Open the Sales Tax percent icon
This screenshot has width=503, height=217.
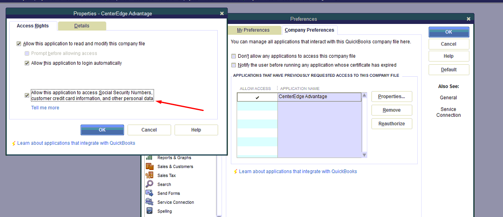149,175
